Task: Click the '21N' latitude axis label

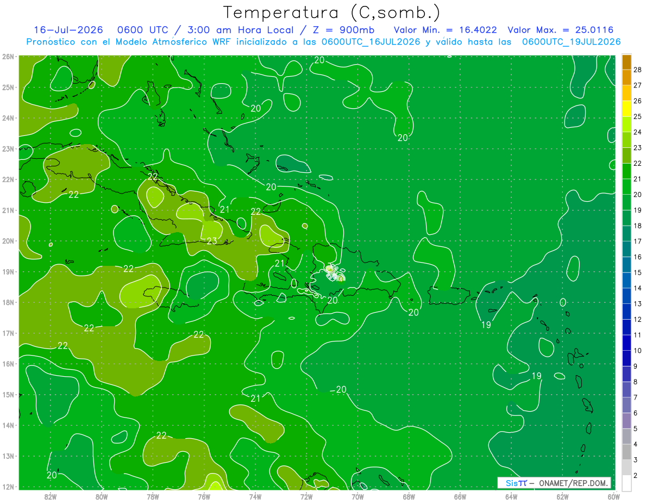Action: 8,210
